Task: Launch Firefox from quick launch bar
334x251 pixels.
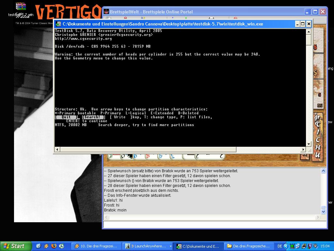Action: pyautogui.click(x=54, y=246)
